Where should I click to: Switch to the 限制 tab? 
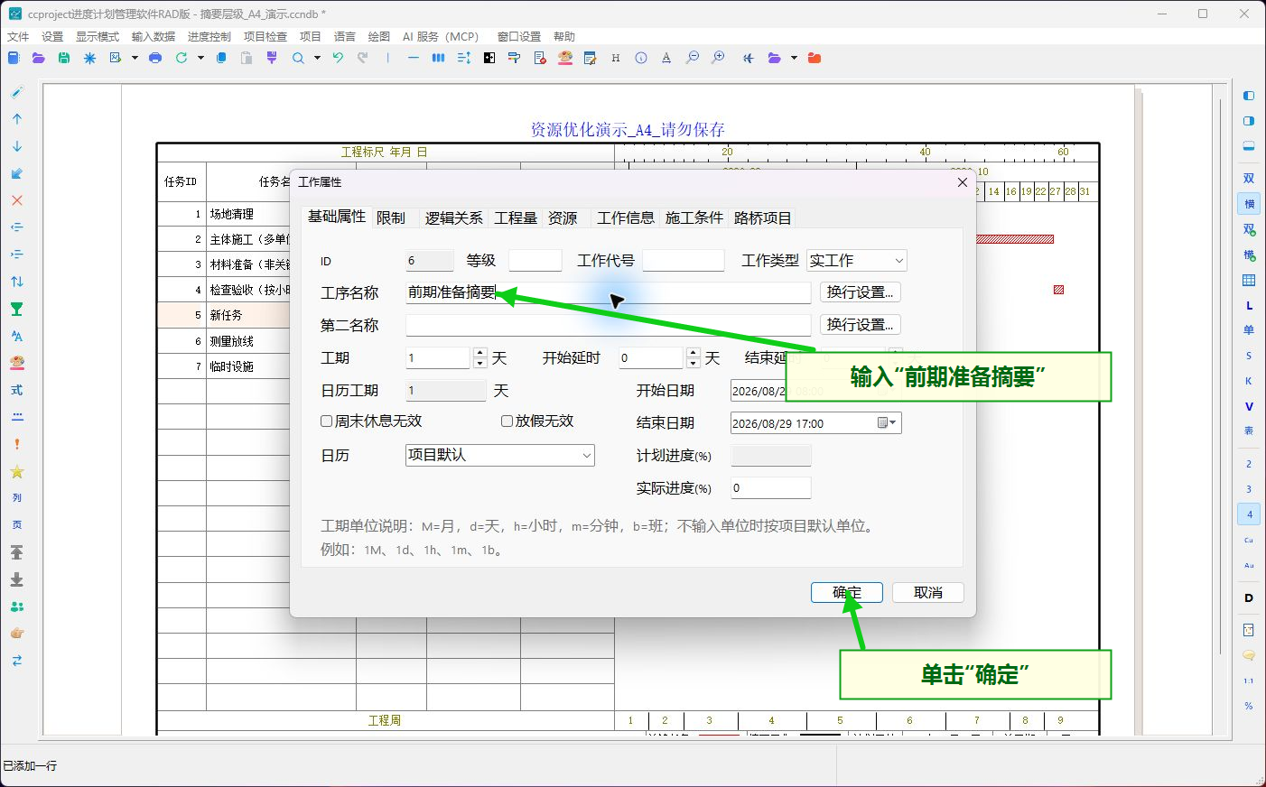click(x=391, y=218)
